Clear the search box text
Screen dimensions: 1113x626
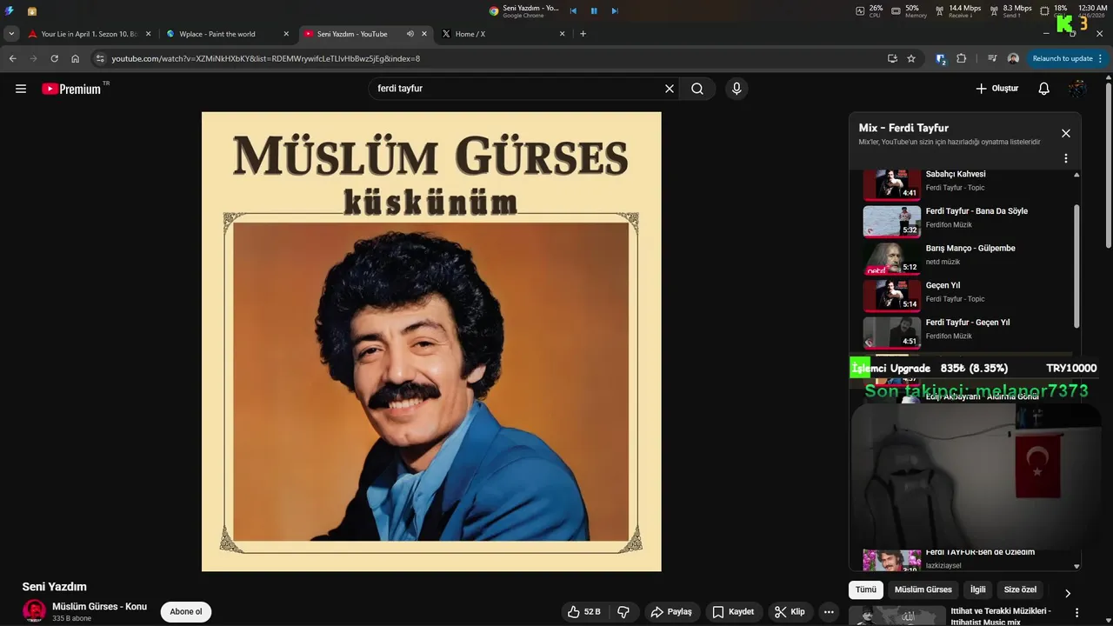pyautogui.click(x=670, y=89)
